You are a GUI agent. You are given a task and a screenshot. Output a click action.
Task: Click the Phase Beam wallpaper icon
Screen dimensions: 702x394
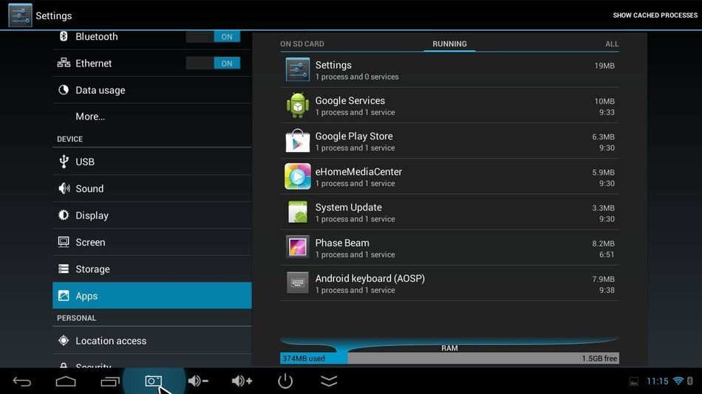(x=298, y=247)
